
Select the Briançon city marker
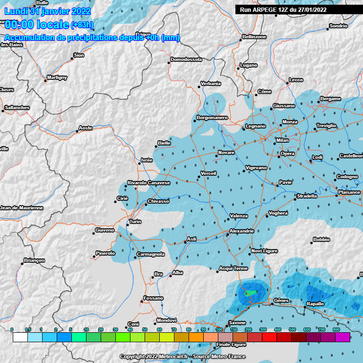pyautogui.click(x=22, y=264)
